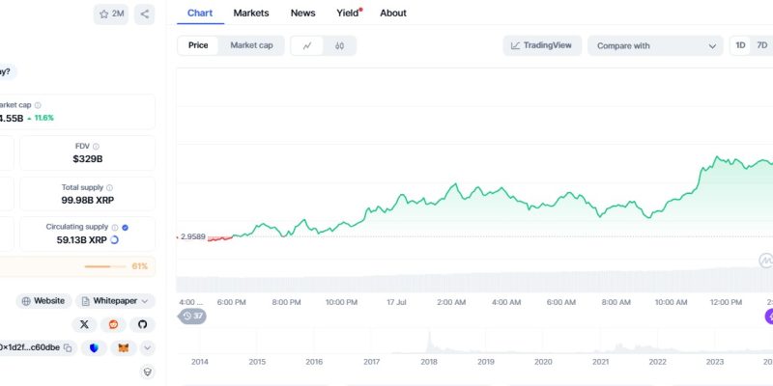Open the Chart tab
This screenshot has height=386, width=773.
click(200, 14)
